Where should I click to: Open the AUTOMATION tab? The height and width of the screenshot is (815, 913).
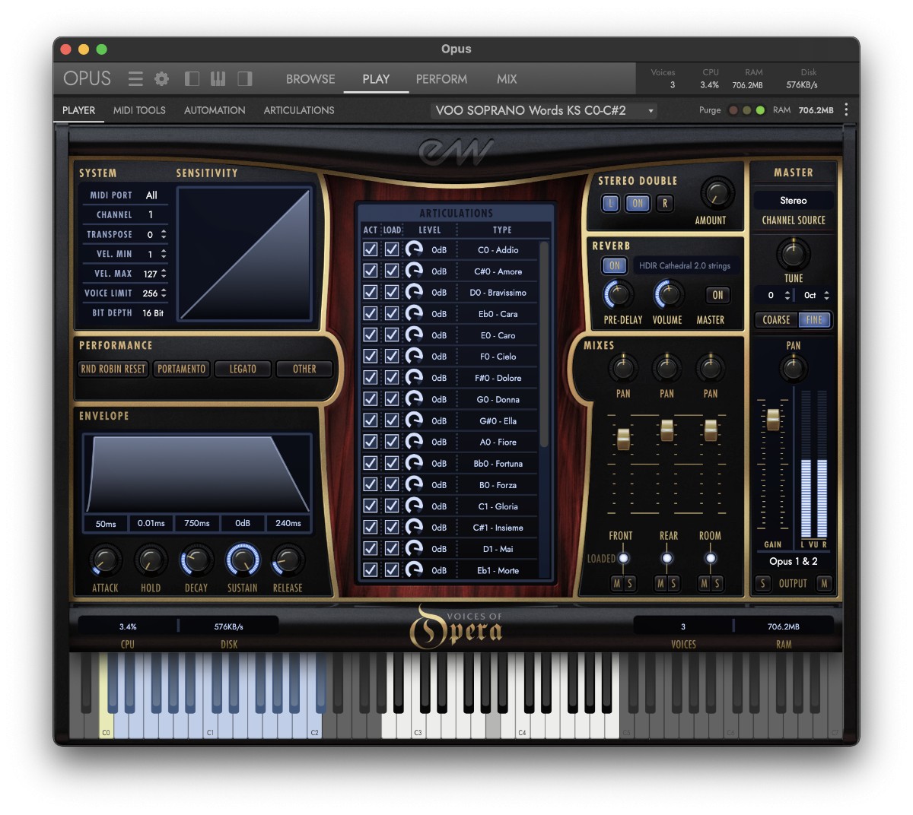[215, 110]
